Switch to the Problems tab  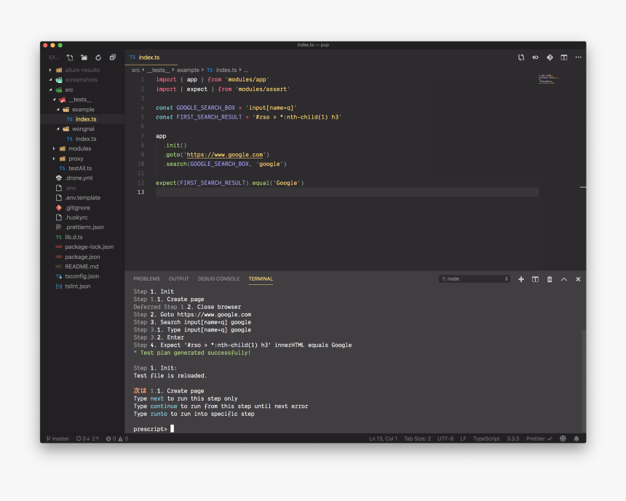pyautogui.click(x=146, y=278)
